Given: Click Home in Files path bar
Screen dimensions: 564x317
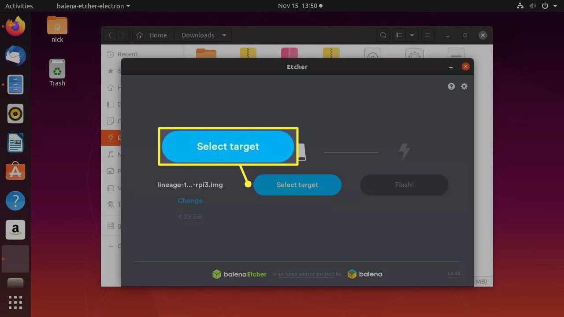Looking at the screenshot, I should pos(153,35).
